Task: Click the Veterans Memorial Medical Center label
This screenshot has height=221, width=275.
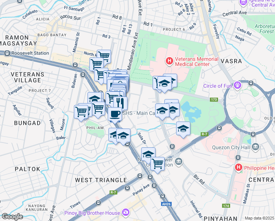Action: (x=197, y=62)
